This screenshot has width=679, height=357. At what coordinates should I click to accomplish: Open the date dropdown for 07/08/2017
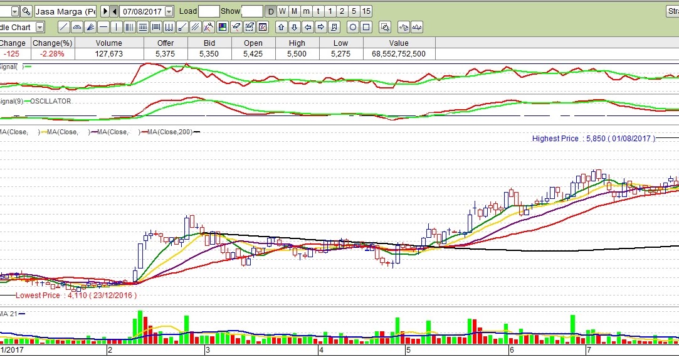click(169, 12)
